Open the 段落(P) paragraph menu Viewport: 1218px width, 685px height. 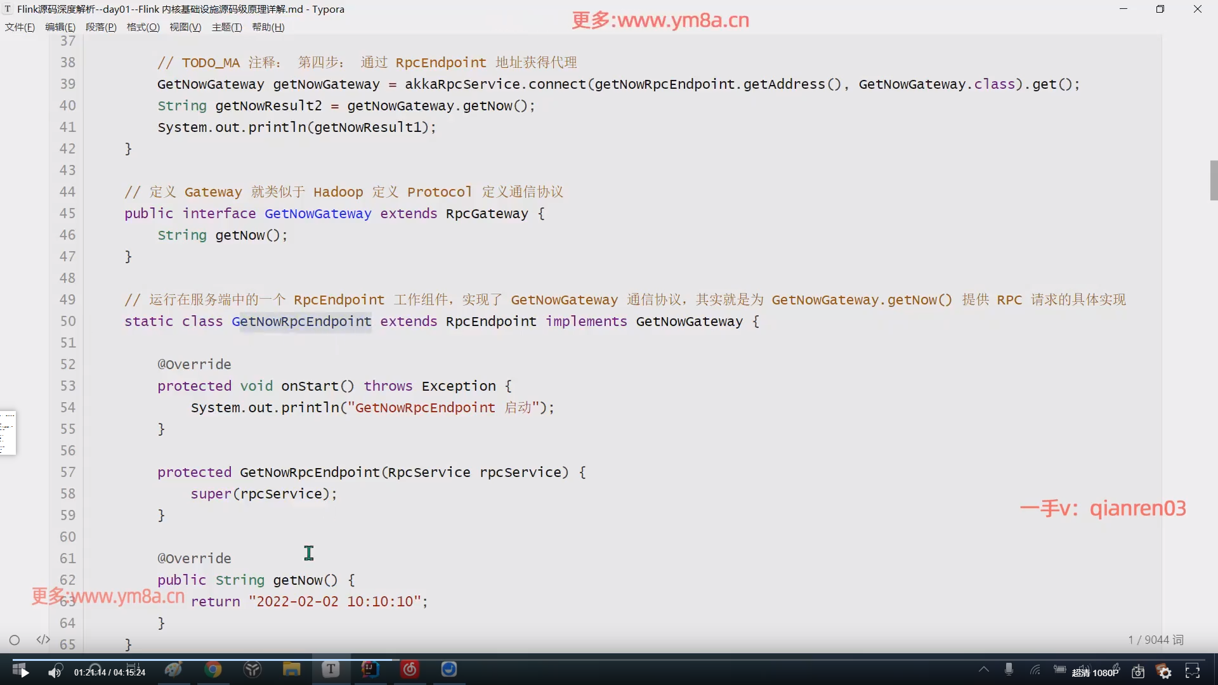[x=101, y=27]
